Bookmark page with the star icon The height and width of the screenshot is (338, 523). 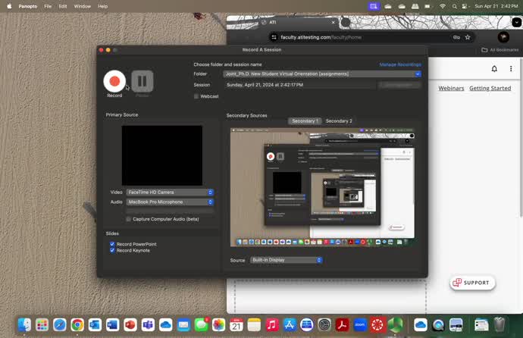[x=468, y=36]
